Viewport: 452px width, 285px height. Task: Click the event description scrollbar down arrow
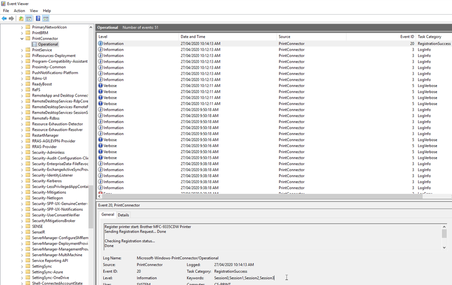pos(444,247)
